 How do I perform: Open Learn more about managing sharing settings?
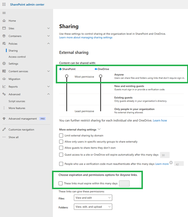point(86,37)
